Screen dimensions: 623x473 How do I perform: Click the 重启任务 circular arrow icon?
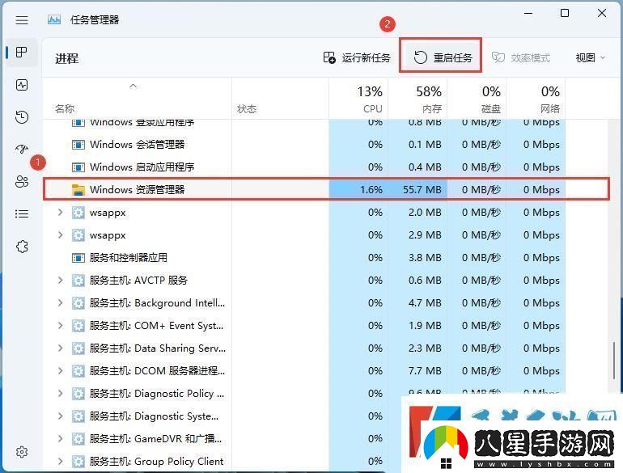421,57
